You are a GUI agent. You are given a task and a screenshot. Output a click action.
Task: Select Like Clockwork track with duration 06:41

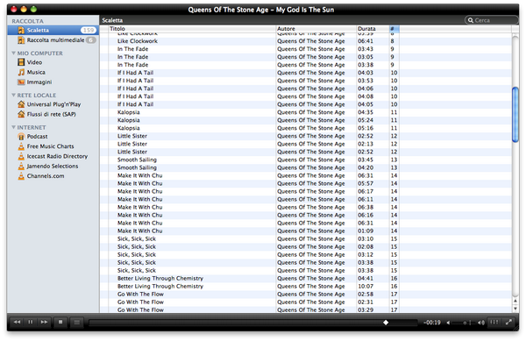(306, 41)
